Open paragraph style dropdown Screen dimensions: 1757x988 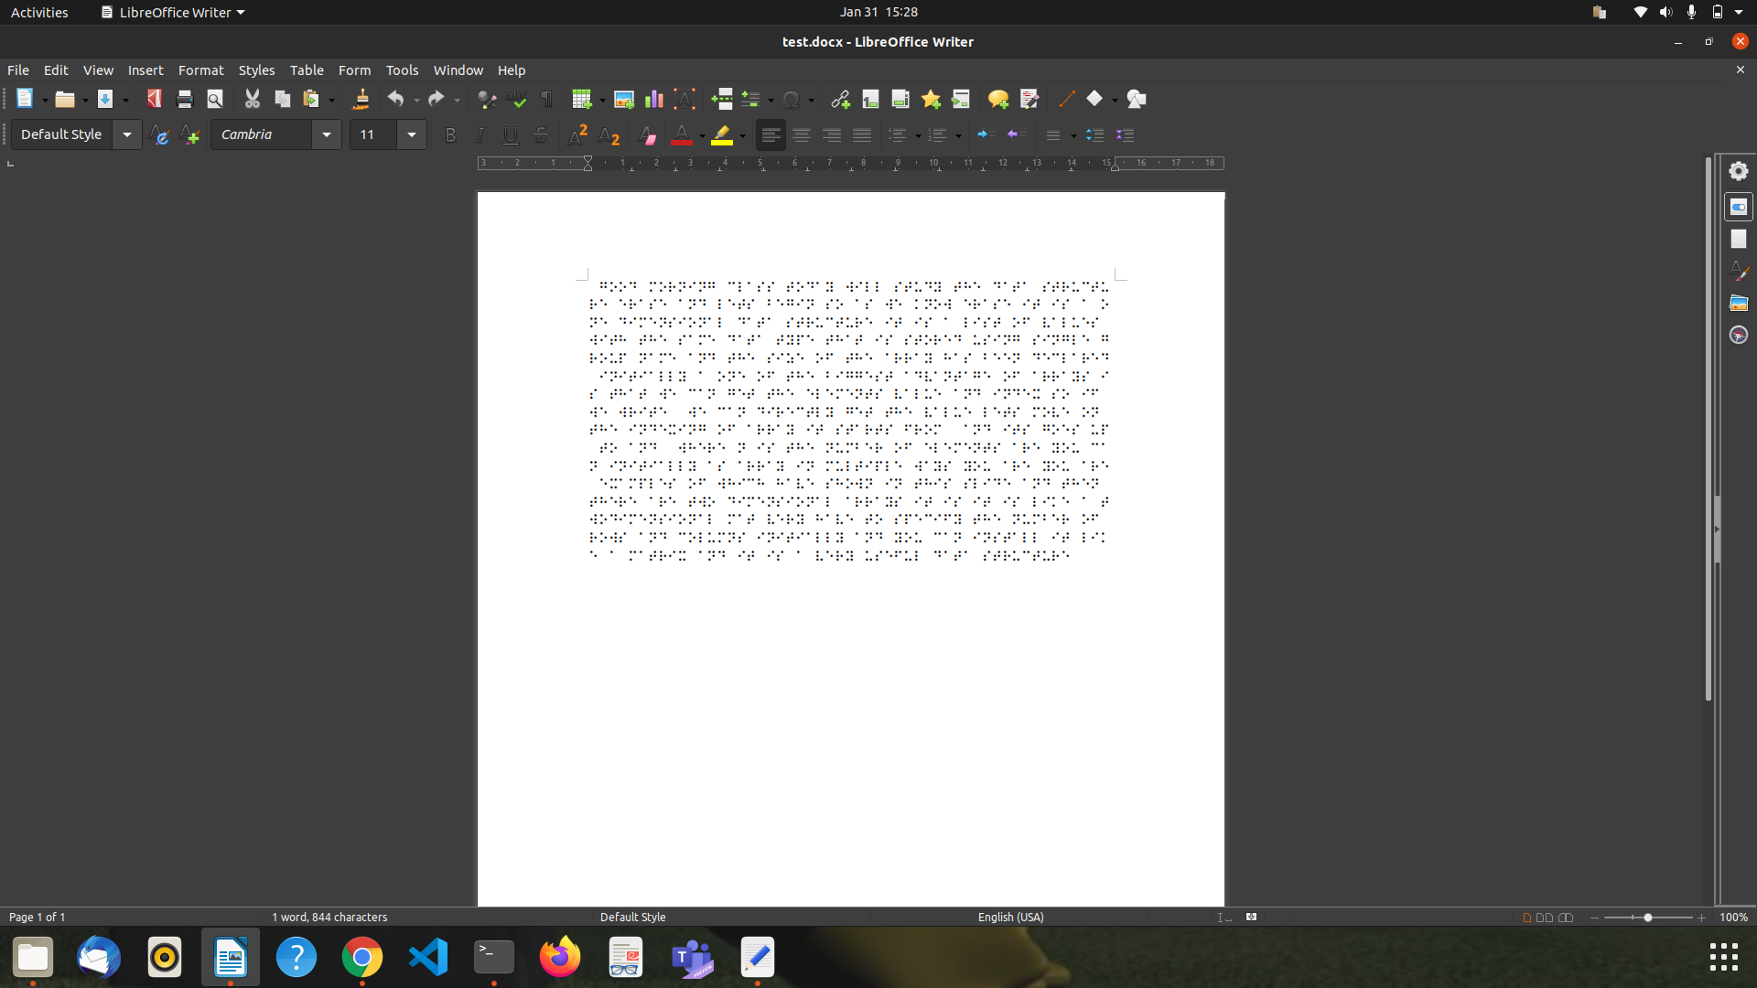tap(127, 134)
